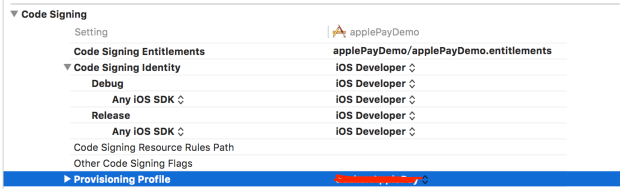Screen dimensions: 620x189
Task: Change SDK condition under Release
Action: pyautogui.click(x=148, y=131)
